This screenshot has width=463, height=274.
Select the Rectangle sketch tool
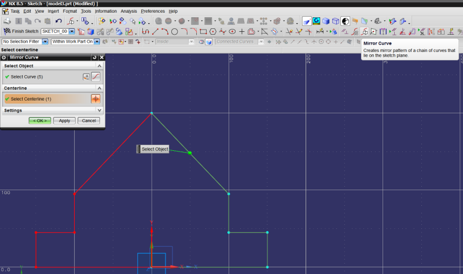pyautogui.click(x=203, y=32)
